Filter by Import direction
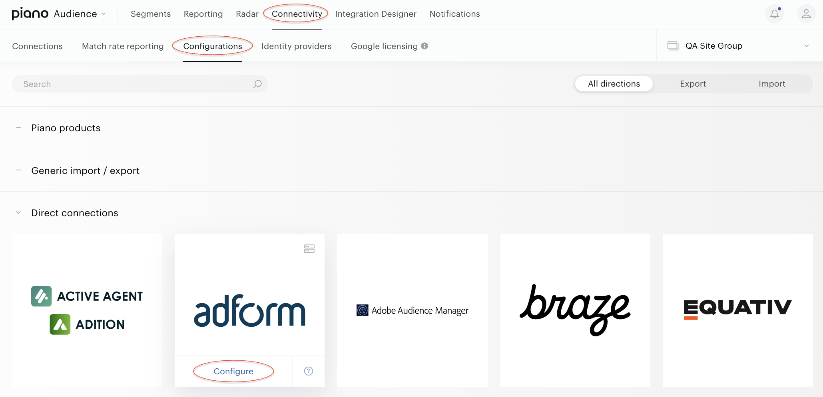Screen dimensions: 823x397 [x=772, y=84]
